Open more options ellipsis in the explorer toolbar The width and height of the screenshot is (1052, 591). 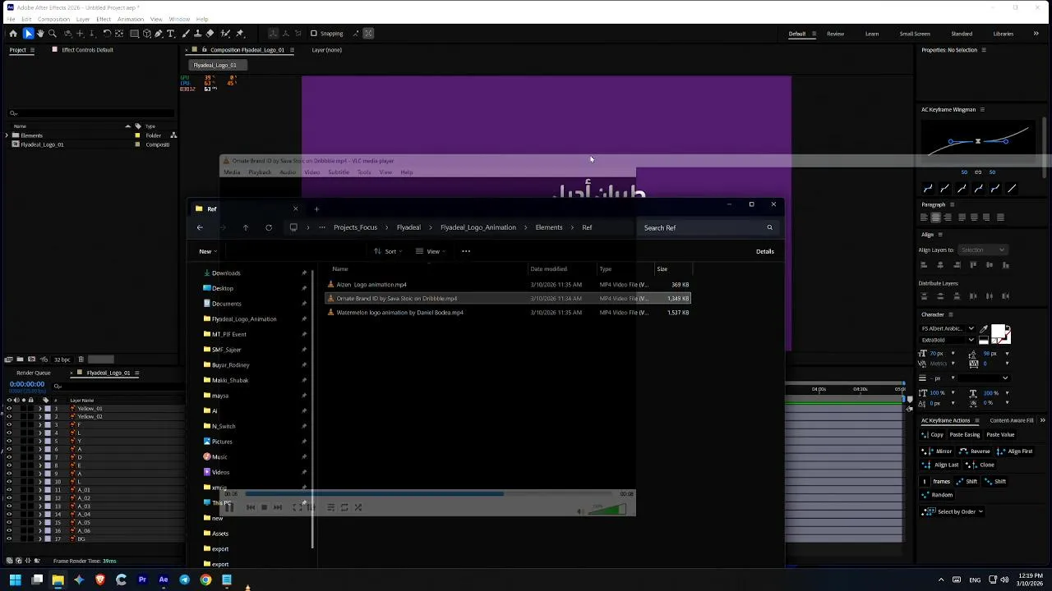click(466, 251)
